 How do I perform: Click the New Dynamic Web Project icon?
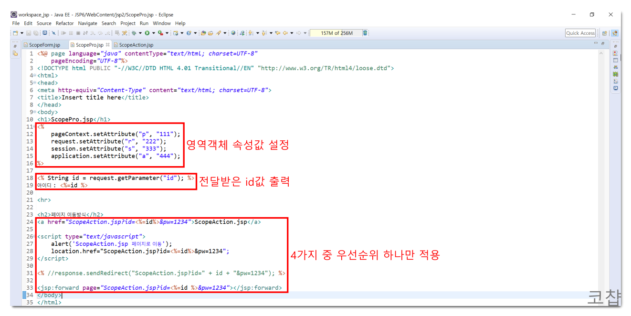tap(176, 33)
